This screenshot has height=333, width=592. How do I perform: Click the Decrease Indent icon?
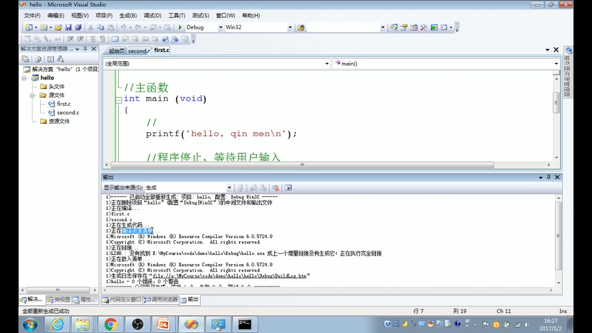pyautogui.click(x=70, y=39)
